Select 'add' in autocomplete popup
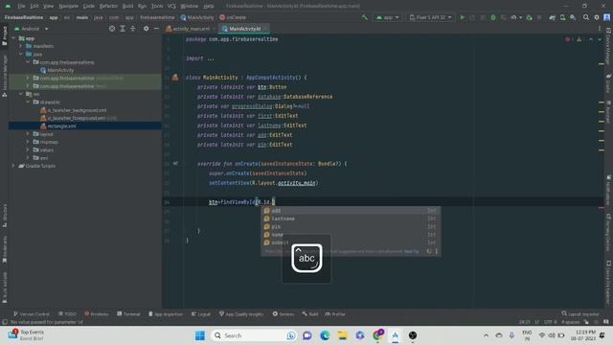 [x=351, y=211]
